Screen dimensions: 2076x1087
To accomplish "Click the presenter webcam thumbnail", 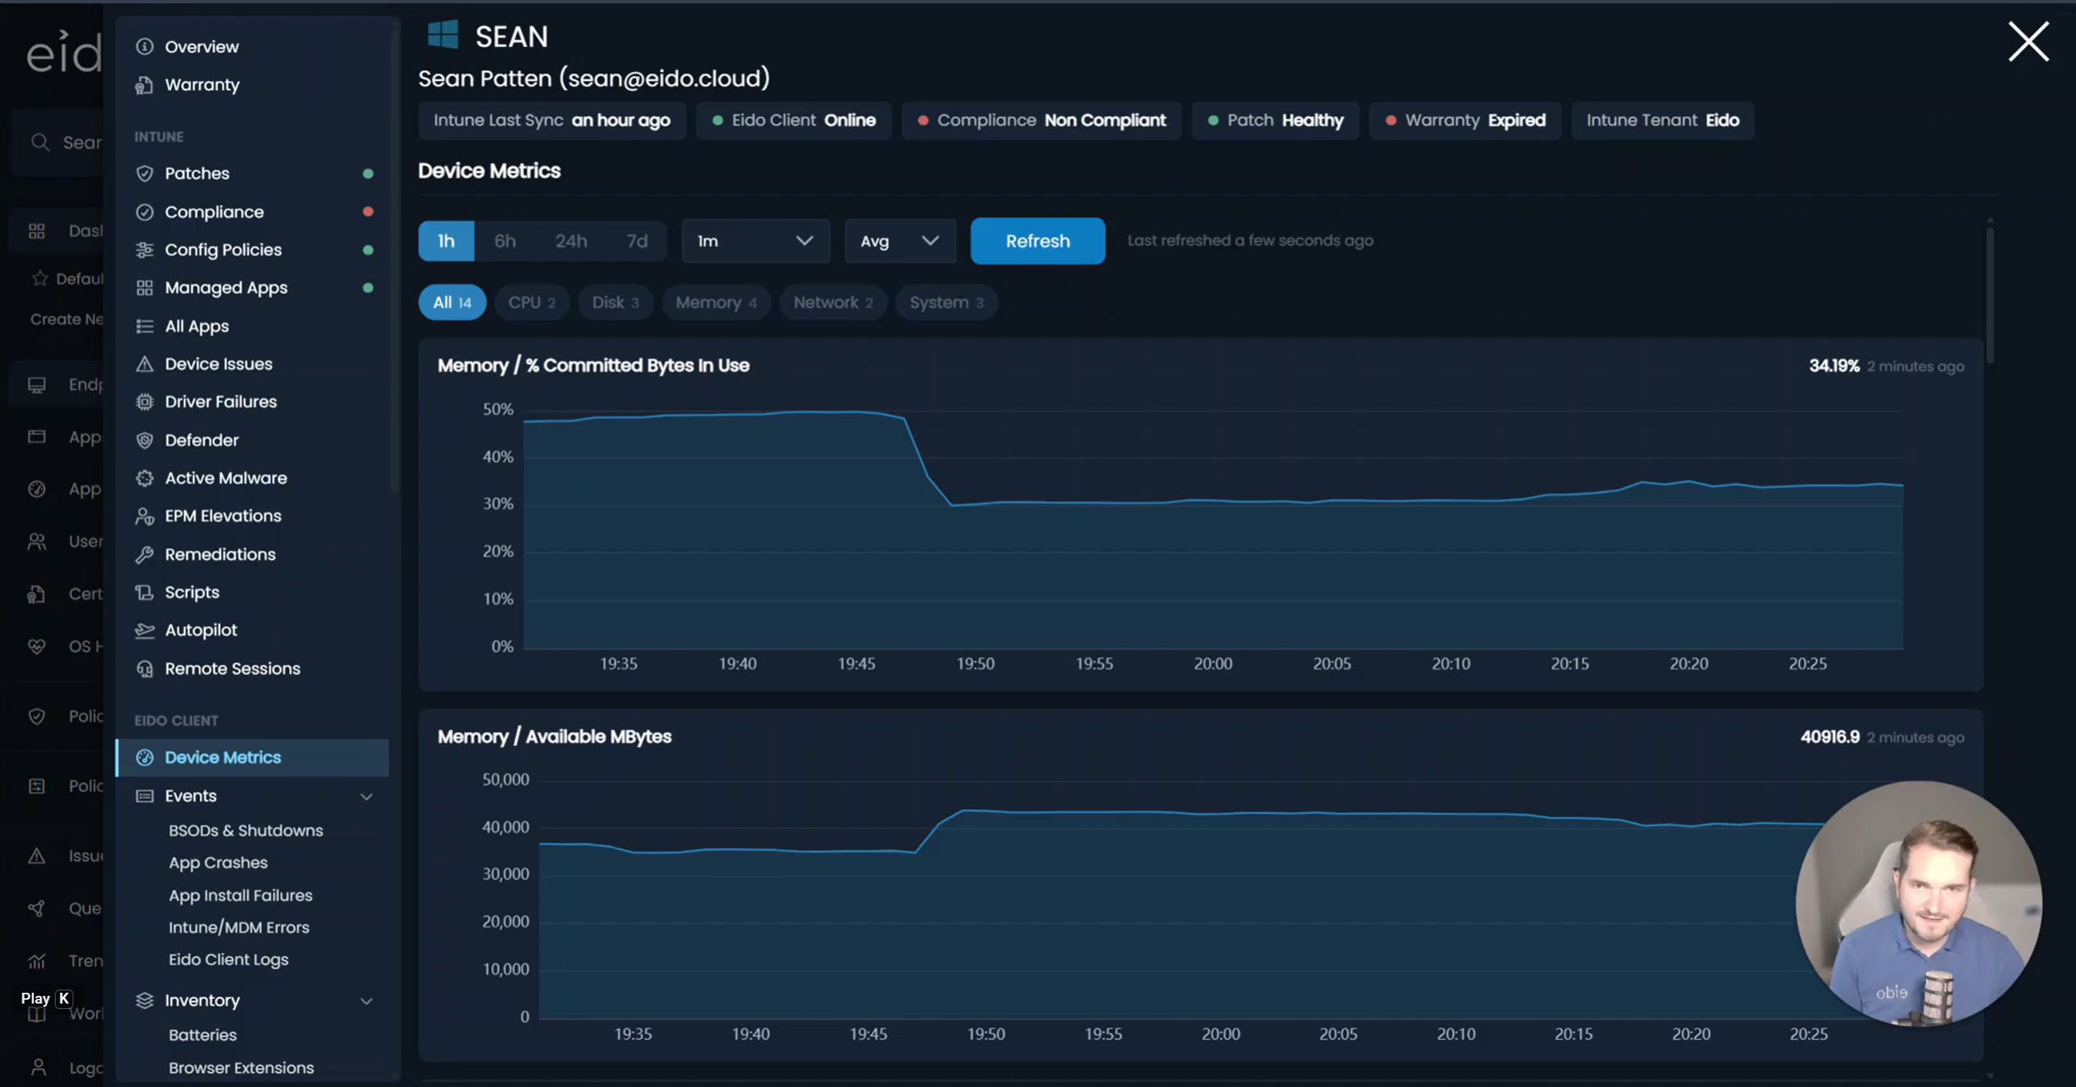I will 1919,903.
